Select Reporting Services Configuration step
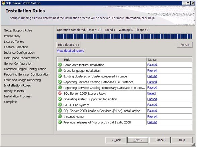The height and width of the screenshot is (147, 201). pos(26,74)
